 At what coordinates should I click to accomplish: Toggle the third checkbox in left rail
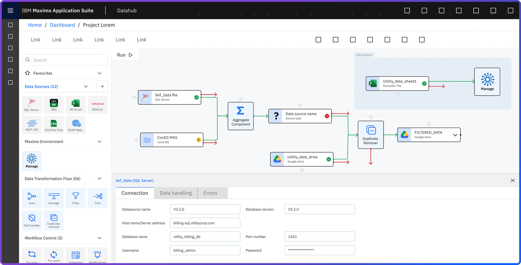pyautogui.click(x=10, y=48)
